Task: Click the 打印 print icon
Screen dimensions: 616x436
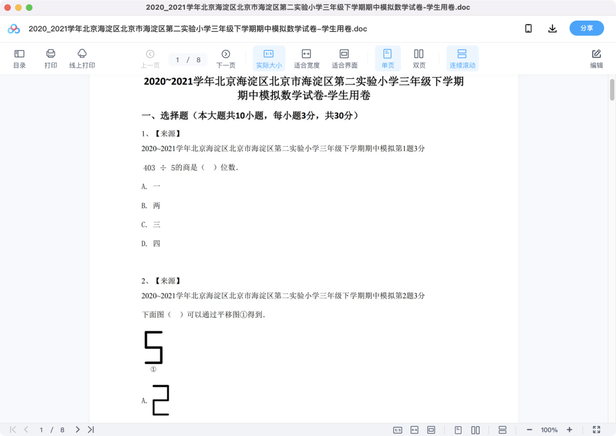Action: point(51,59)
